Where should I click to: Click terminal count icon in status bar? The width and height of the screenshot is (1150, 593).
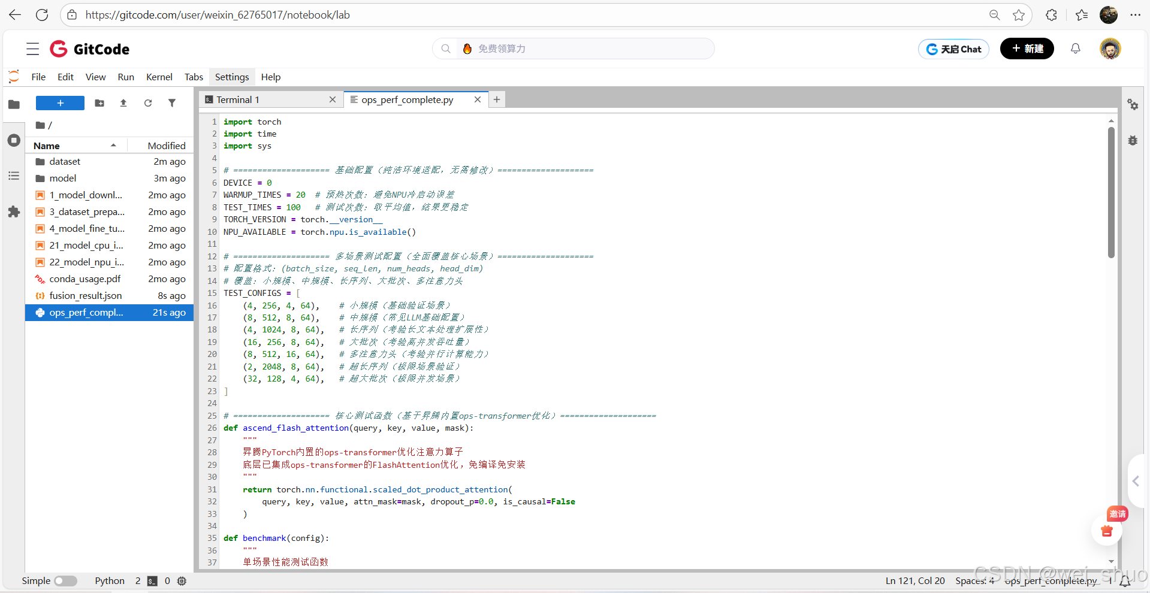152,580
